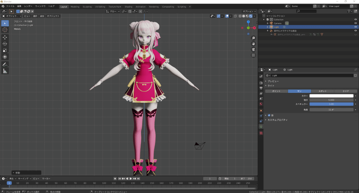Open the light color swatch

click(331, 96)
